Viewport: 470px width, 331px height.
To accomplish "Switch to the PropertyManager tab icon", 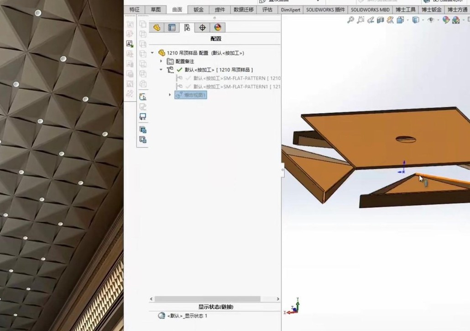I will 172,27.
